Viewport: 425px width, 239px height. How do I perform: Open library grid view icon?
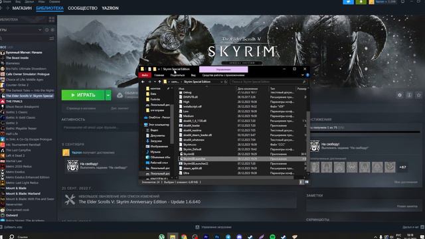52,19
